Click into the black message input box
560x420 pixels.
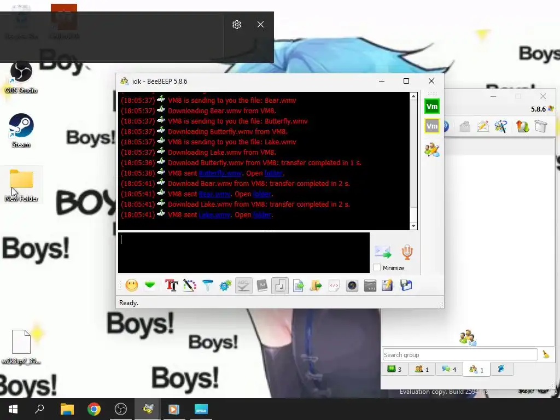point(243,253)
